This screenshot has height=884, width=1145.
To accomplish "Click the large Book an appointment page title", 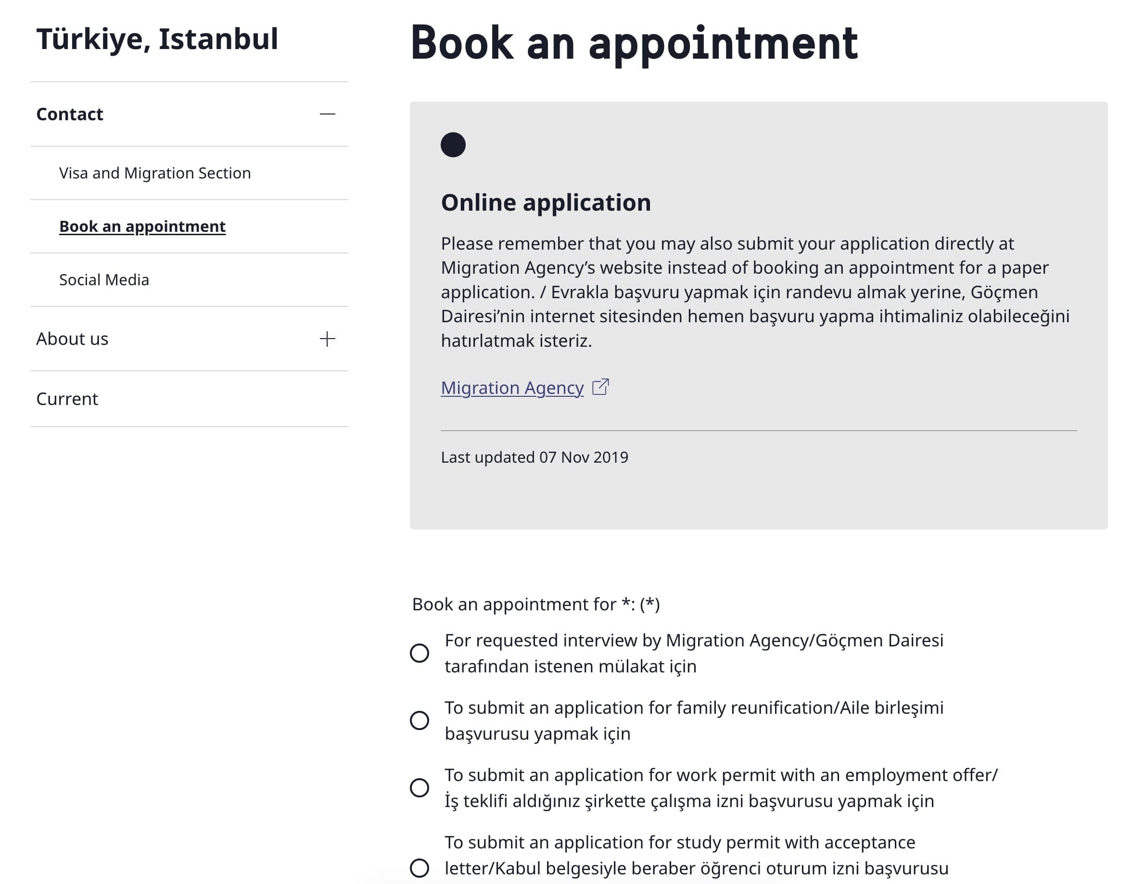I will coord(634,43).
